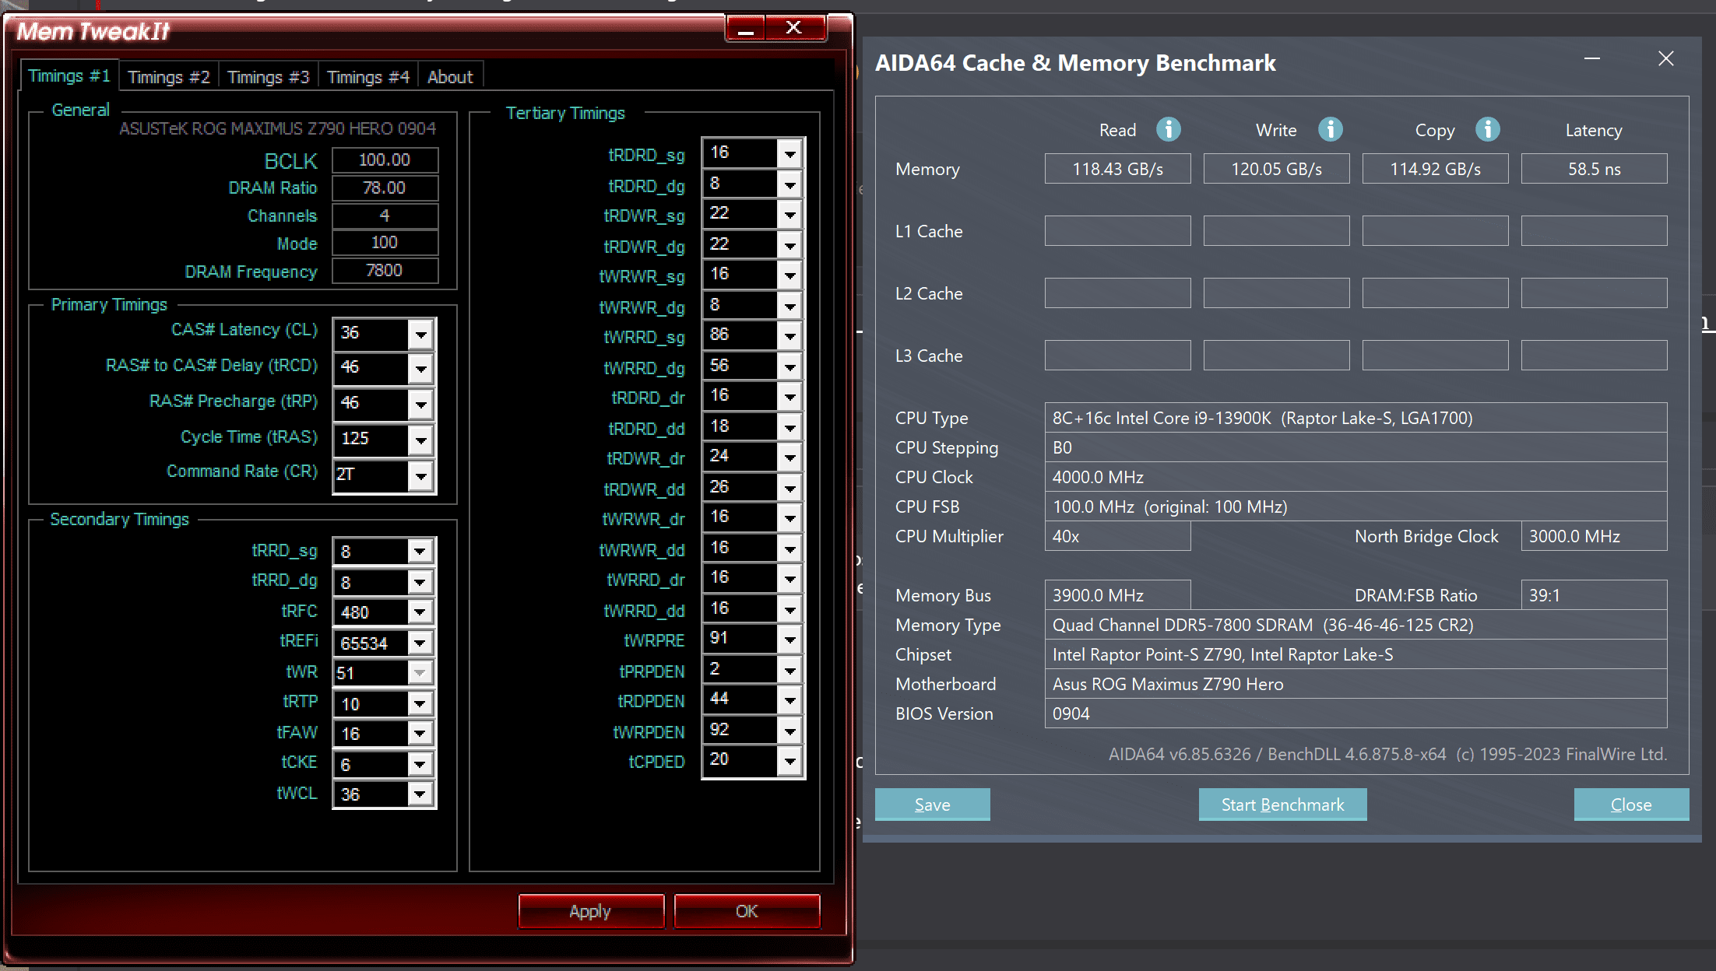Click the L1 Cache Read field
The image size is (1716, 971).
click(x=1117, y=231)
